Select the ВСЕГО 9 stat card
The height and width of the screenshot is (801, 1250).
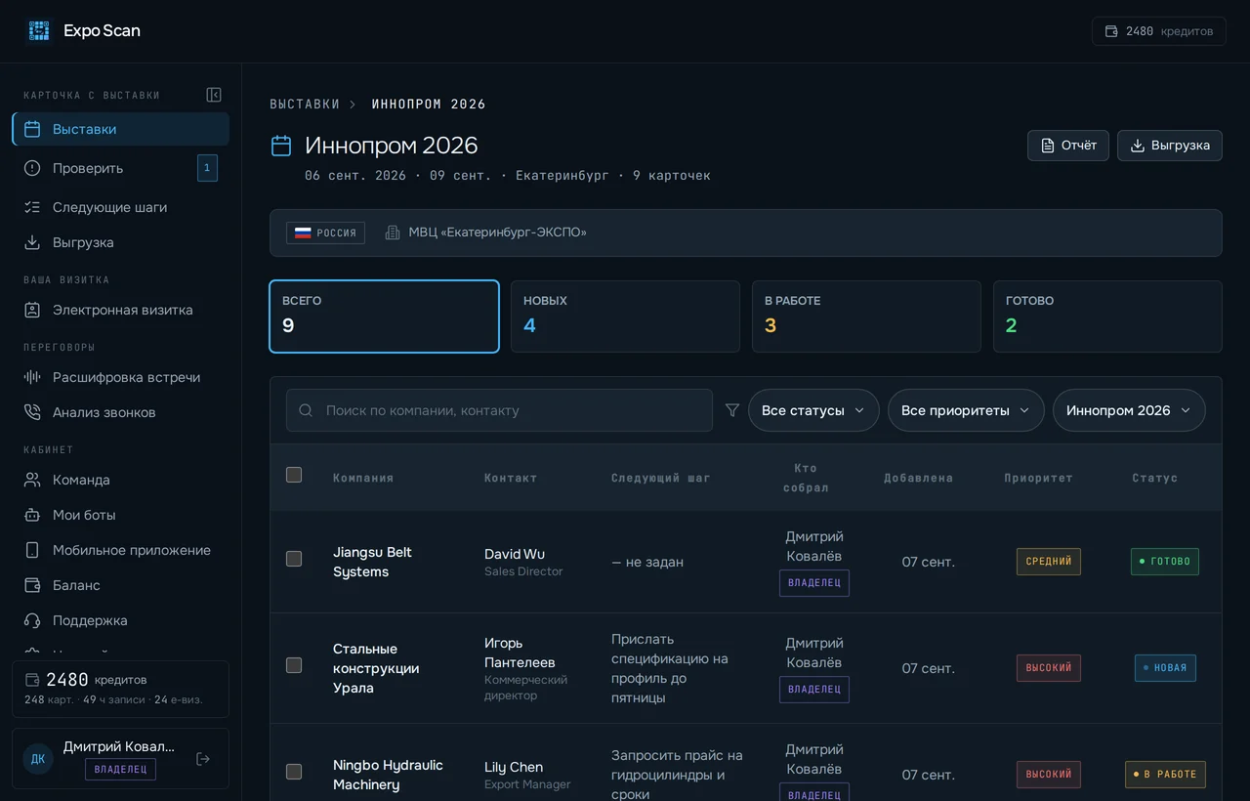(x=384, y=316)
